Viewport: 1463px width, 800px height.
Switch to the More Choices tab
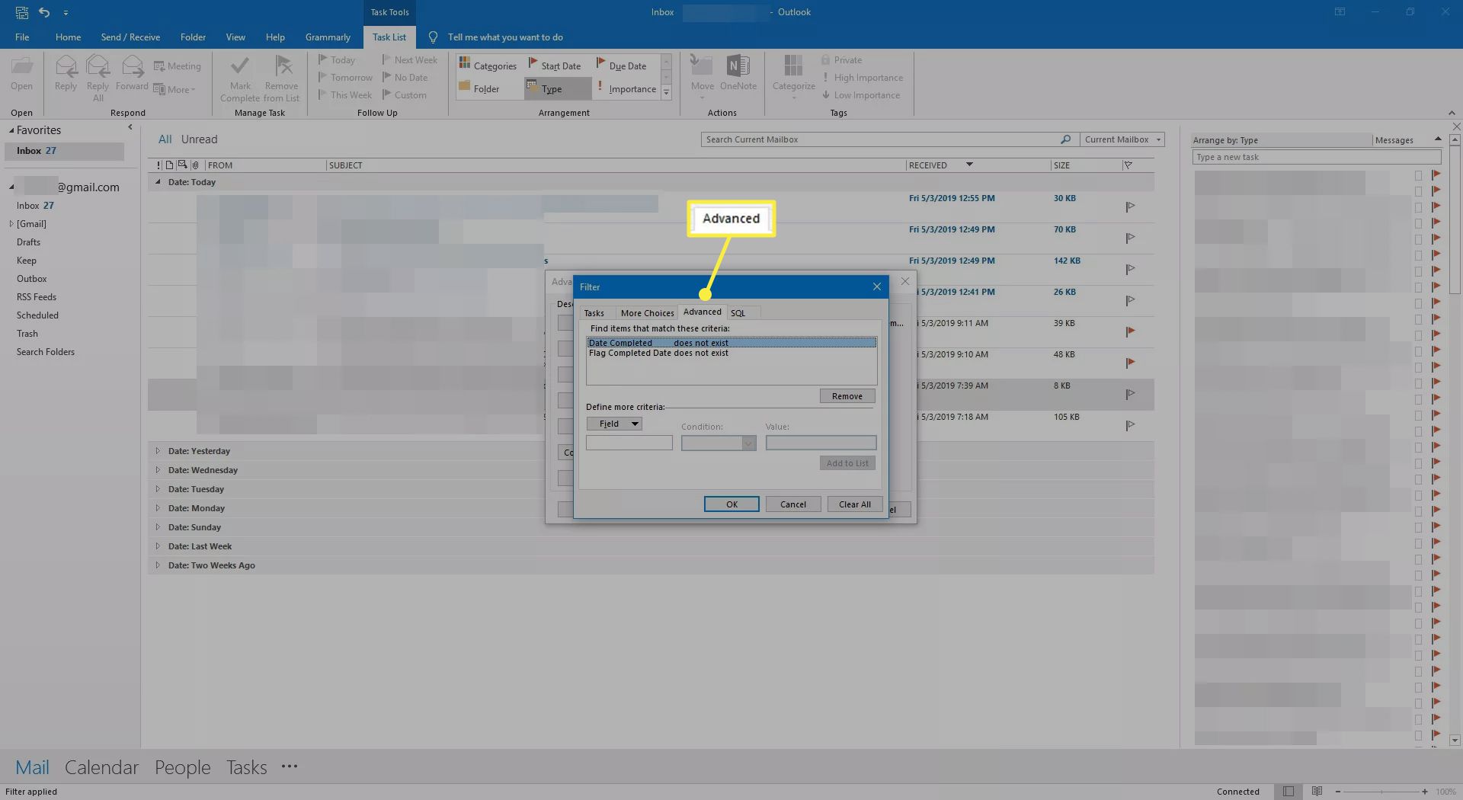coord(647,313)
